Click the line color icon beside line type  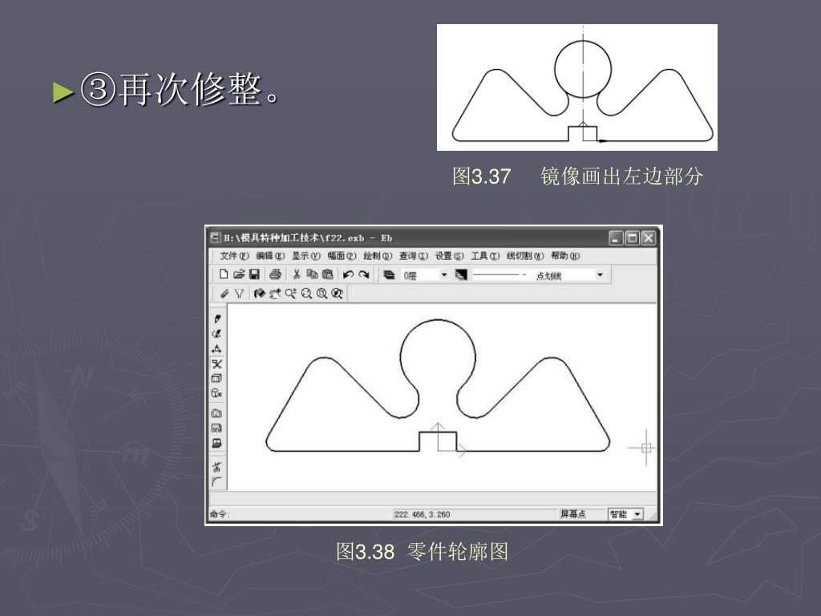click(461, 274)
